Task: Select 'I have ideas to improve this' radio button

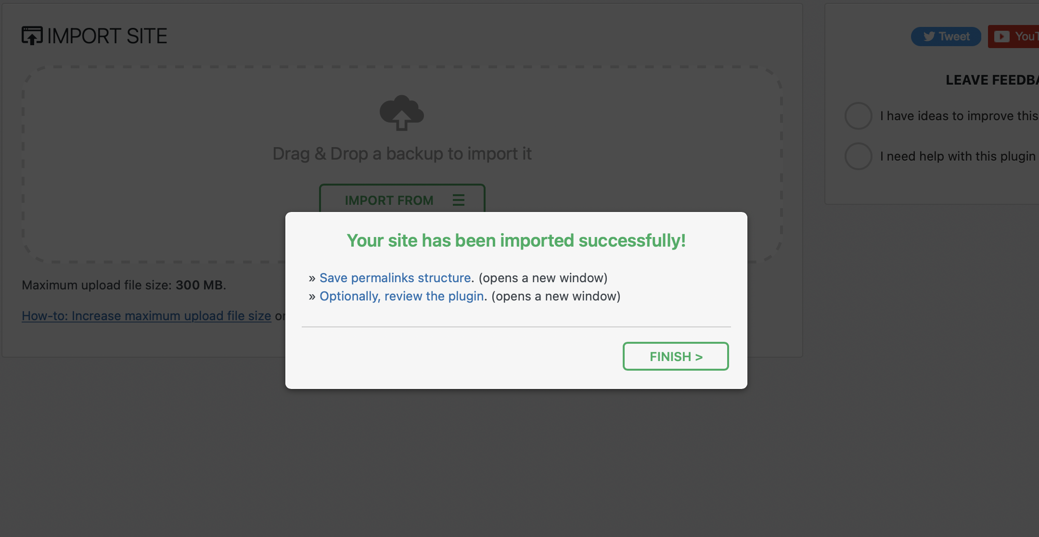Action: (x=858, y=115)
